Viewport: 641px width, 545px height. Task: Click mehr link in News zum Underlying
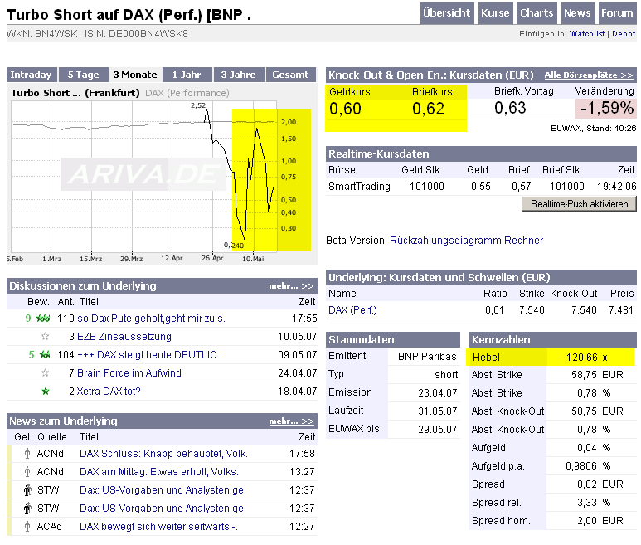click(291, 421)
